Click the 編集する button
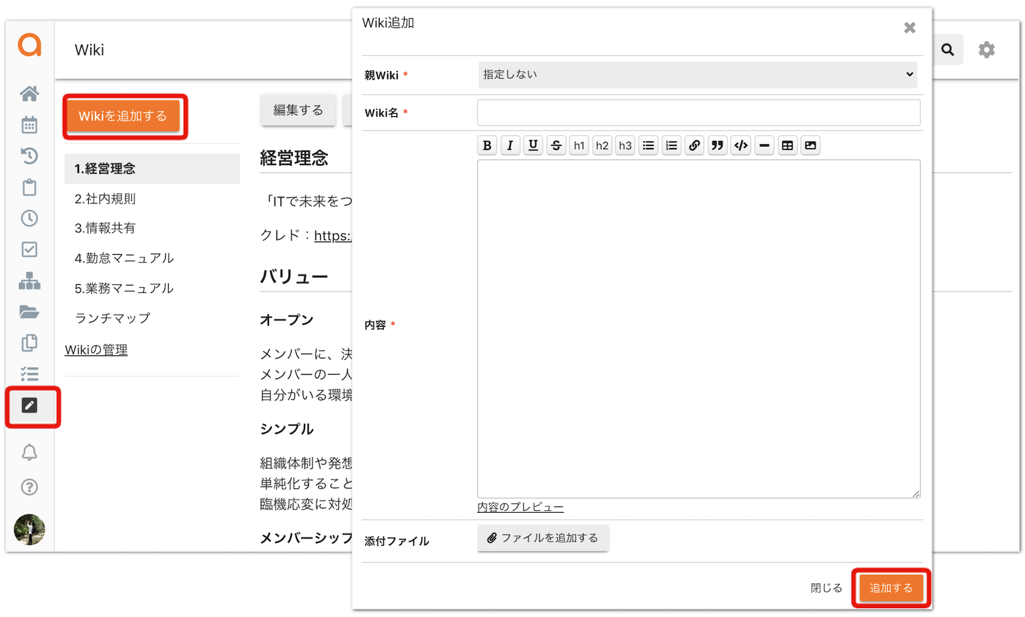 coord(298,111)
